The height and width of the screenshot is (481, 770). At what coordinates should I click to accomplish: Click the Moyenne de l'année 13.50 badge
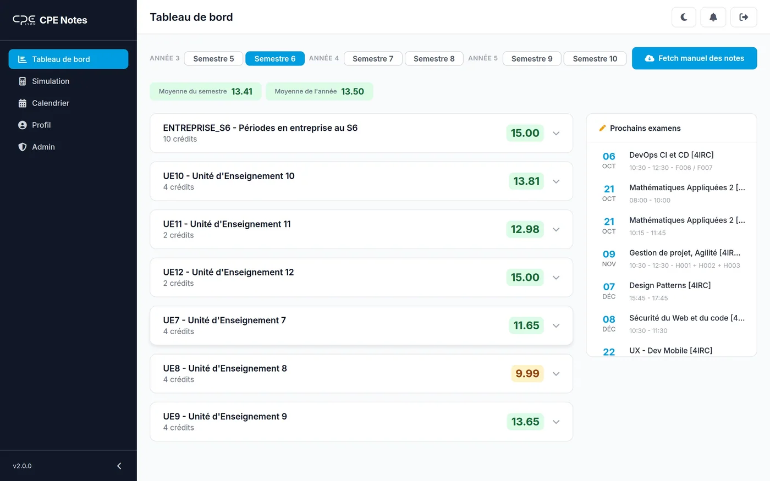(x=320, y=92)
